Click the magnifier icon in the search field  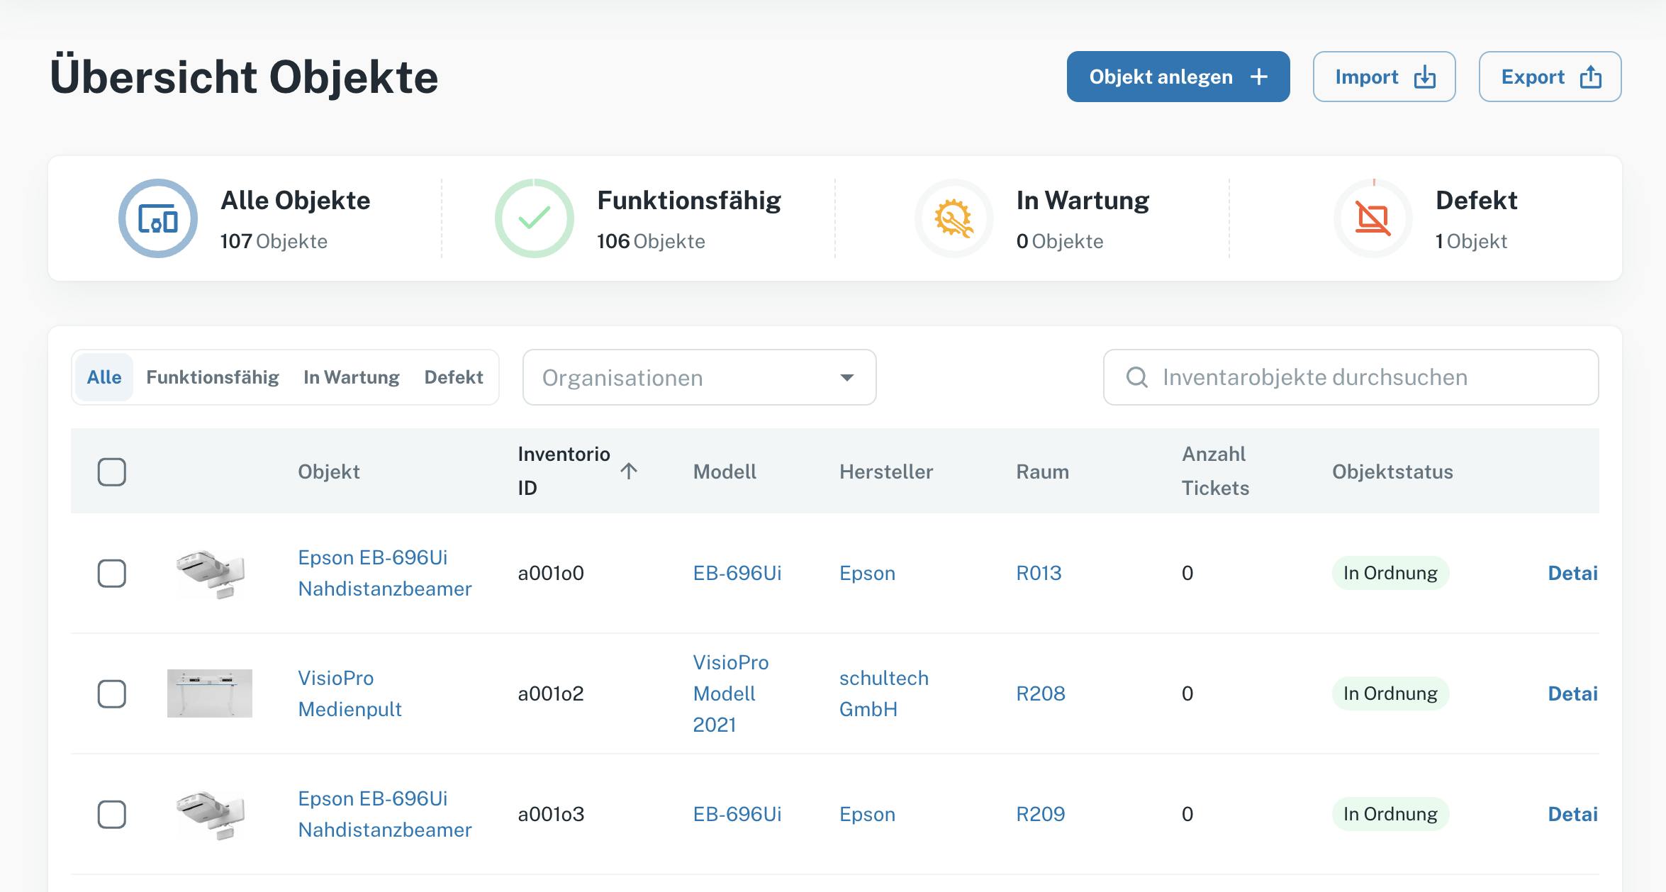click(x=1137, y=377)
